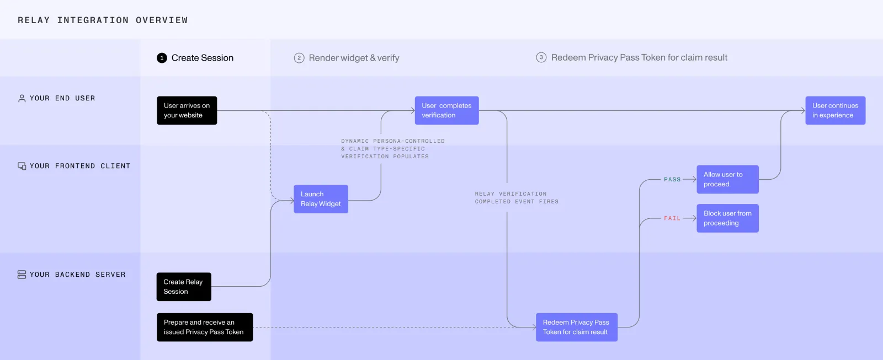
Task: Click the Allow user to proceed box
Action: (x=727, y=179)
